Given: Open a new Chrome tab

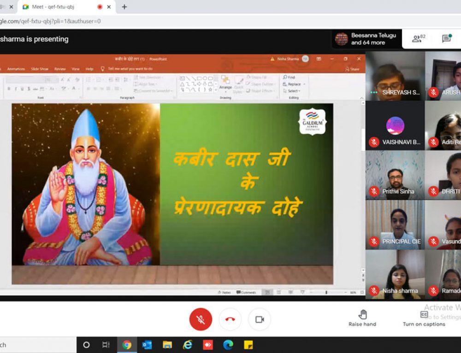Looking at the screenshot, I should pyautogui.click(x=124, y=7).
